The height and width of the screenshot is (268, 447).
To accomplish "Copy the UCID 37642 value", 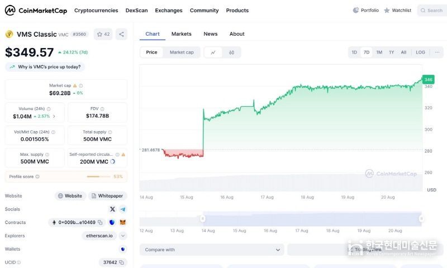I will pyautogui.click(x=122, y=262).
